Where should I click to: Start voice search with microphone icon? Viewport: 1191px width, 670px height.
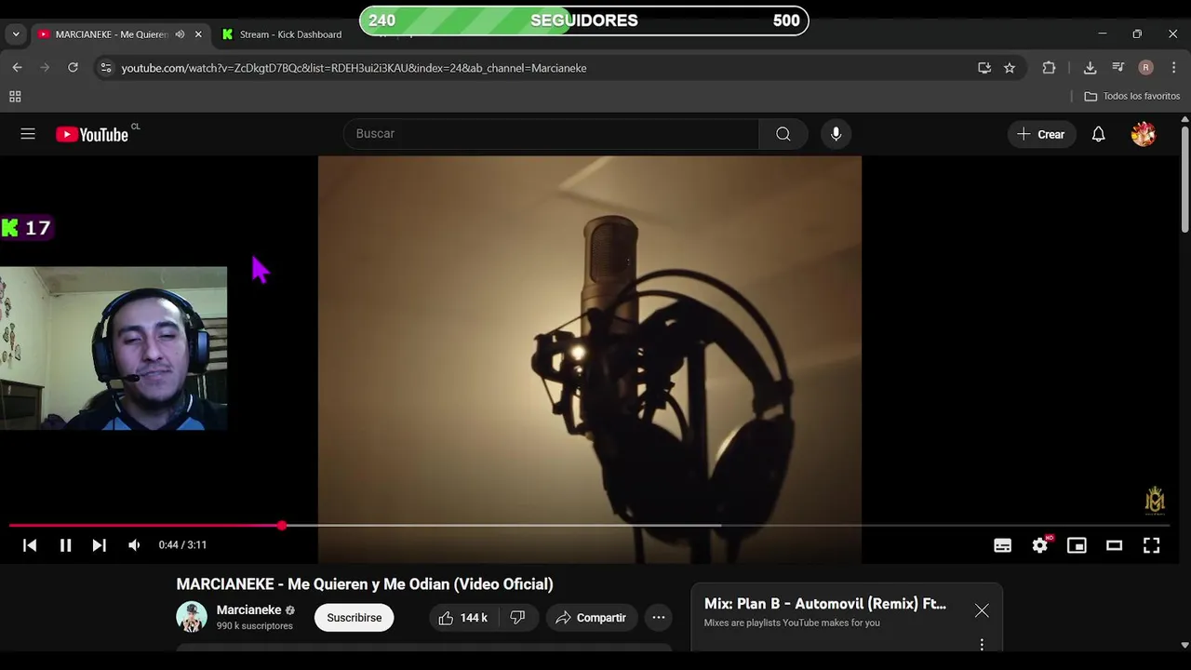tap(836, 134)
